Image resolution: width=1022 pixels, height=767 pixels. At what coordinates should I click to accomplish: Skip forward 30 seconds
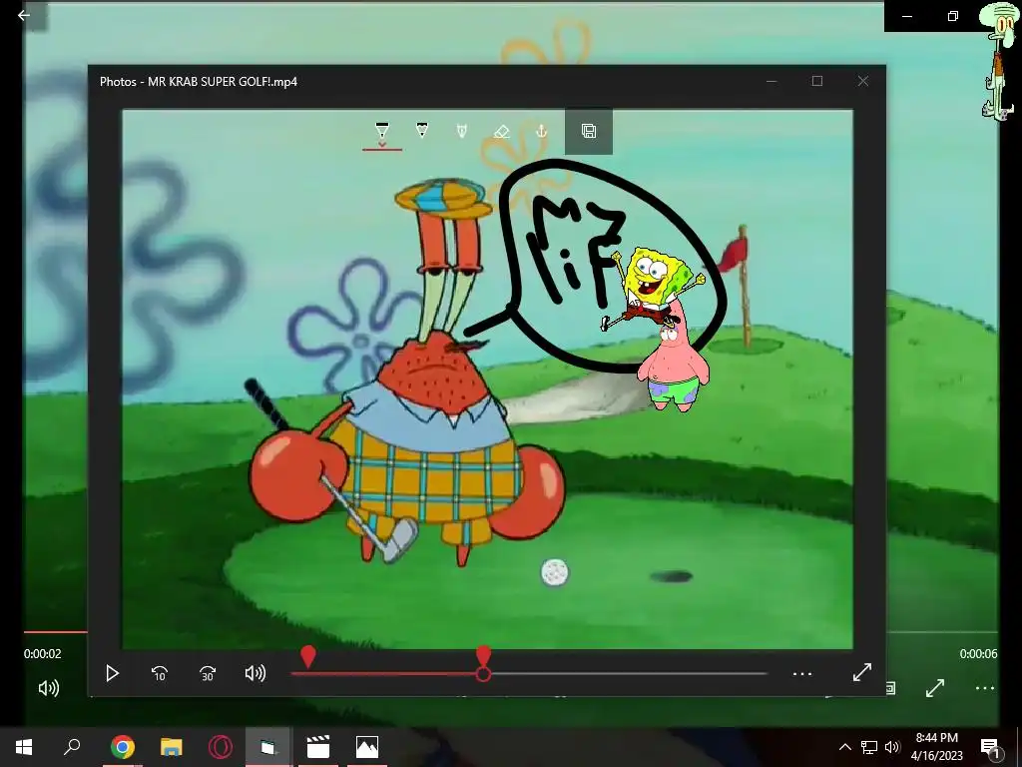[208, 673]
